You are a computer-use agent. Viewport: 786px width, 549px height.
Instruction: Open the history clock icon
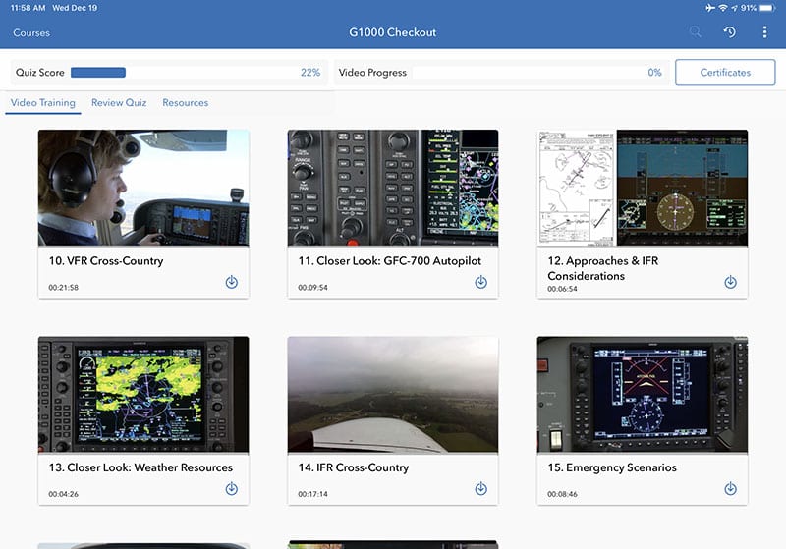coord(729,32)
